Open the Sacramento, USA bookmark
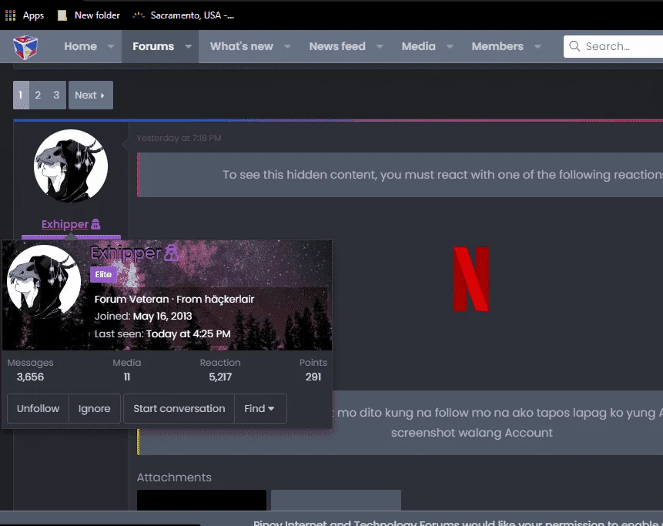This screenshot has height=526, width=663. [183, 15]
